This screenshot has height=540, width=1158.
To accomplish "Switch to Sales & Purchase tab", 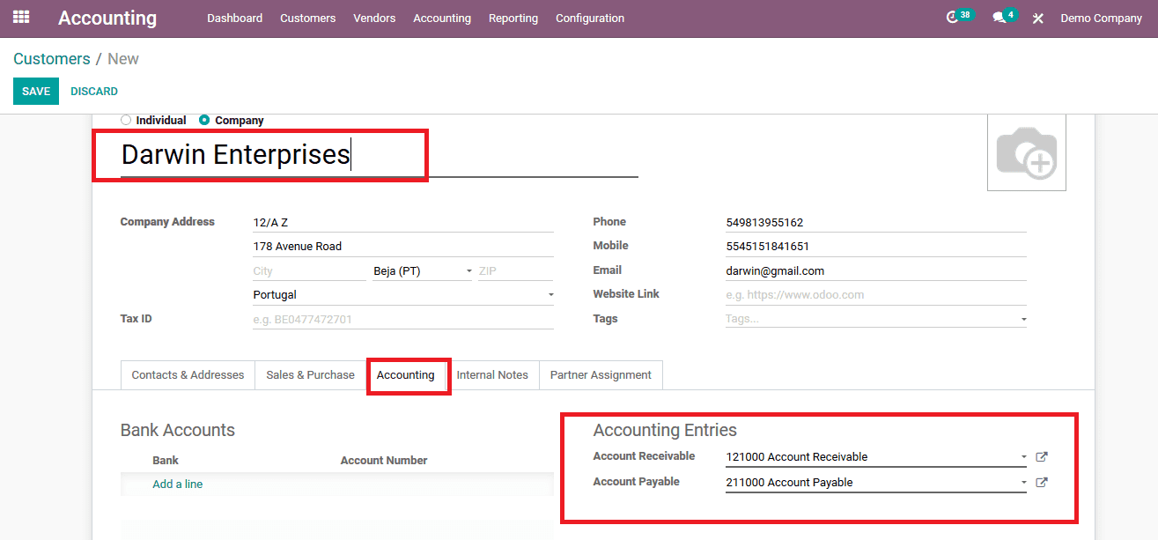I will 310,374.
